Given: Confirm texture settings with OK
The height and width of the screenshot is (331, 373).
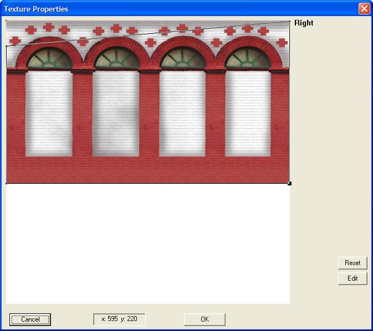Looking at the screenshot, I should click(x=205, y=319).
